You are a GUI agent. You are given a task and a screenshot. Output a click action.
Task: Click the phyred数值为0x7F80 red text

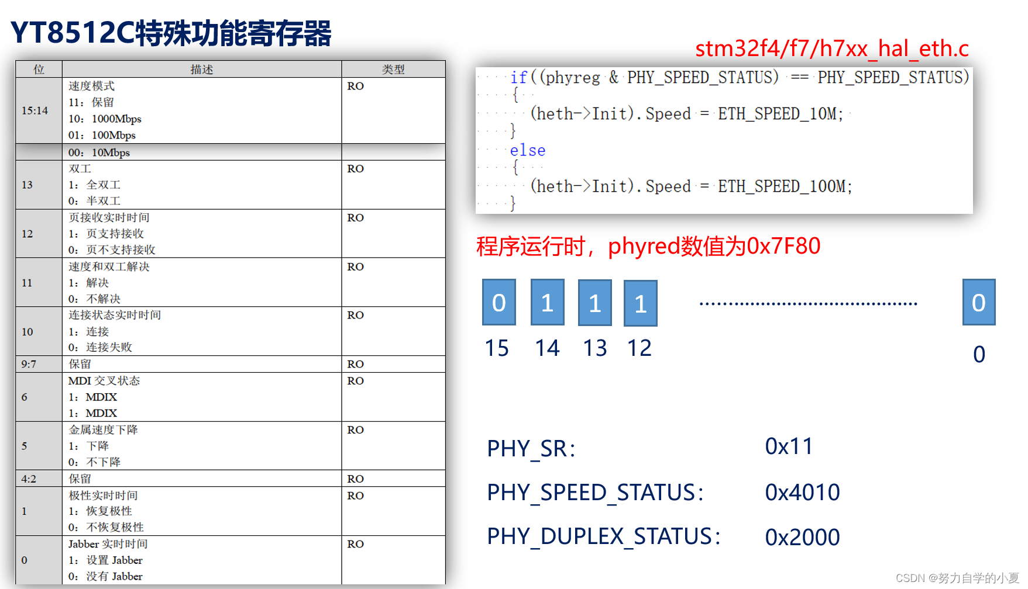pos(648,246)
